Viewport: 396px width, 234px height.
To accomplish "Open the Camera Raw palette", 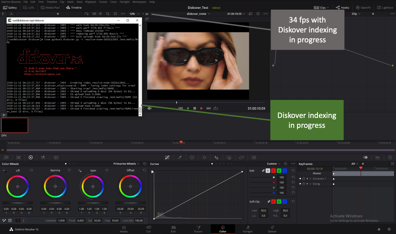I will [x=6, y=158].
